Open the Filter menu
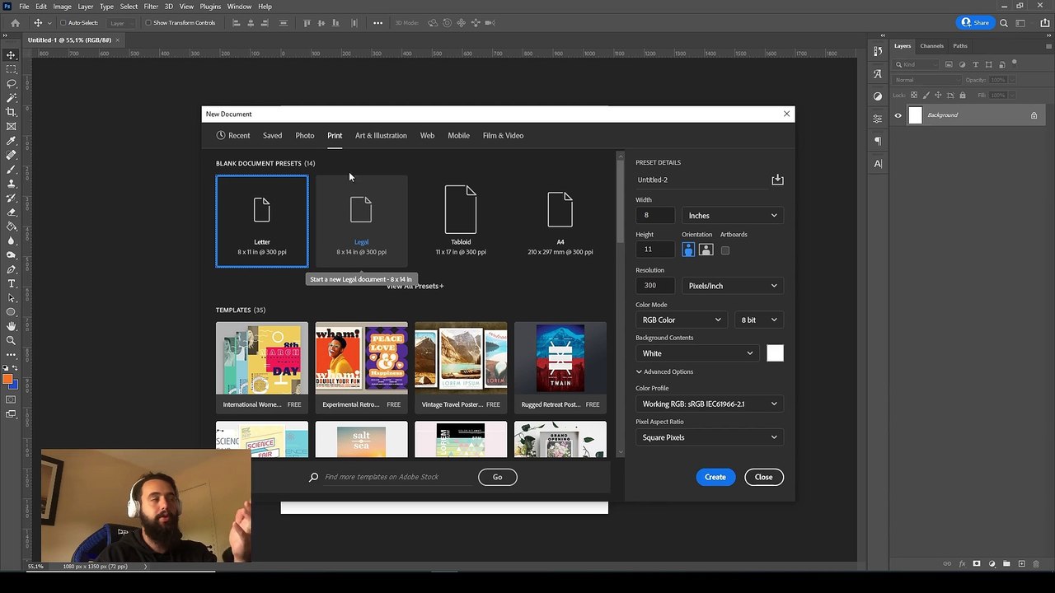This screenshot has width=1055, height=593. [151, 7]
